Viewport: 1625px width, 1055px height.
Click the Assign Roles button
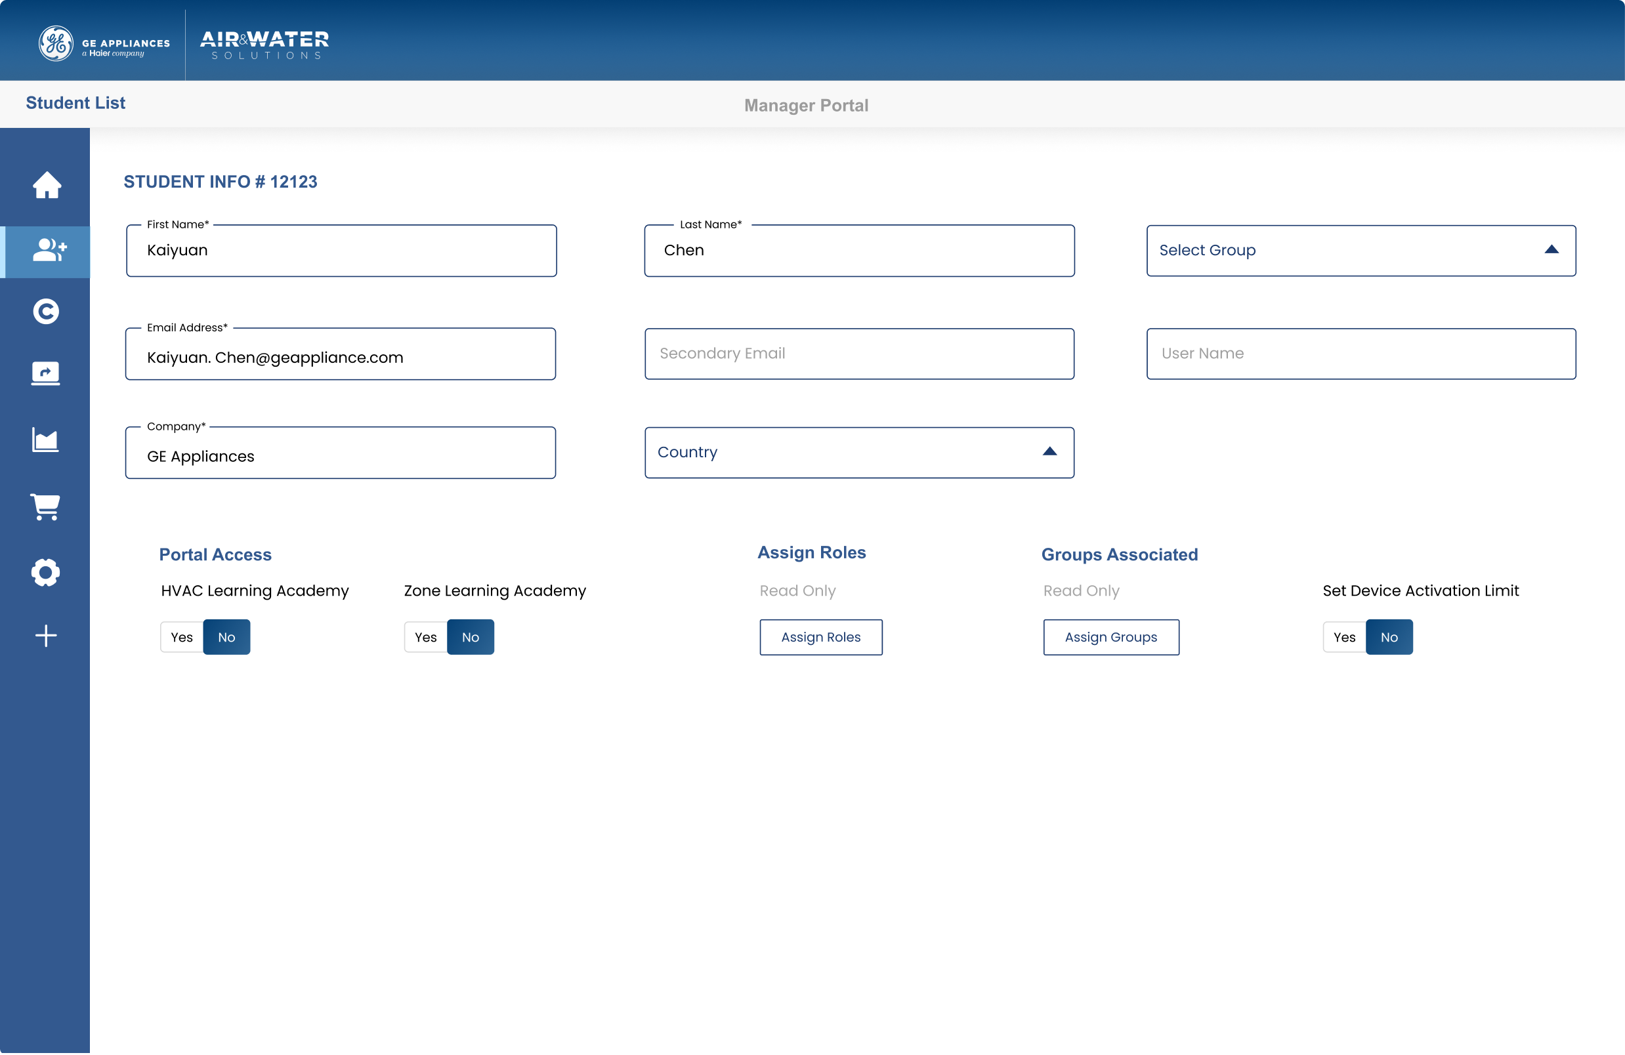pos(820,636)
